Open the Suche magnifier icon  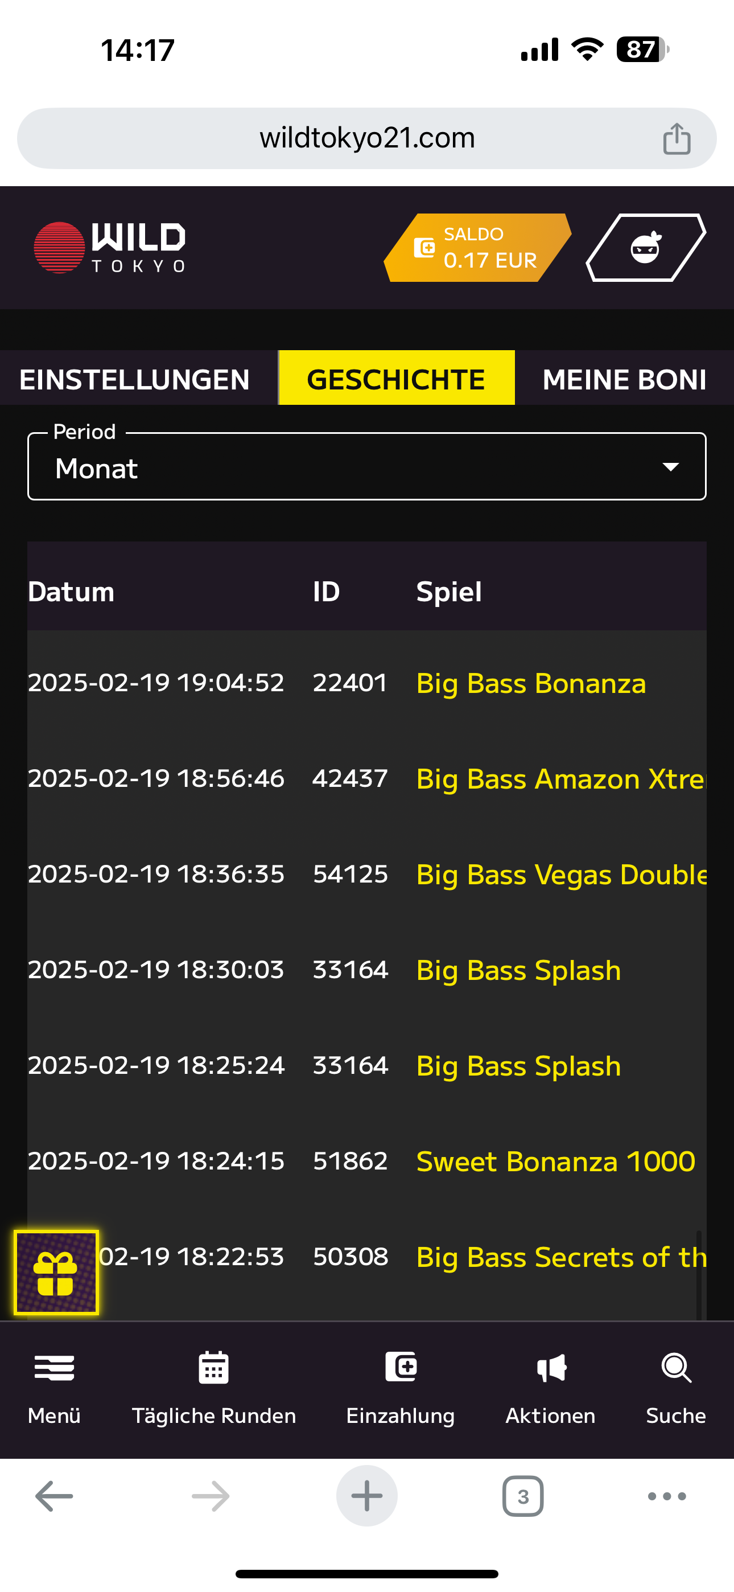[x=676, y=1368]
